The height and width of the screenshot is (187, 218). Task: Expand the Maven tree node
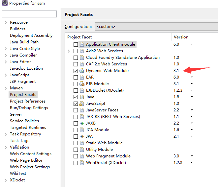[x=6, y=88]
